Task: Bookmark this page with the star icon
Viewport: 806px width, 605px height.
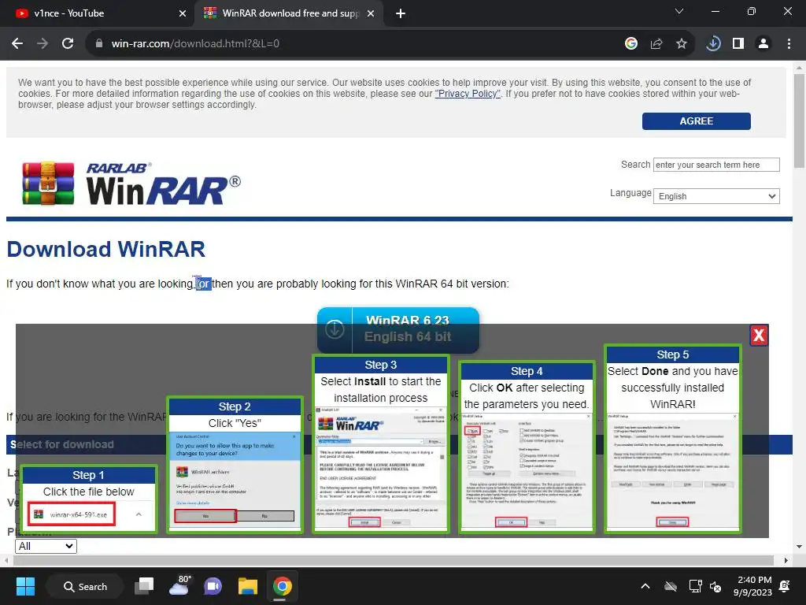Action: pyautogui.click(x=682, y=44)
